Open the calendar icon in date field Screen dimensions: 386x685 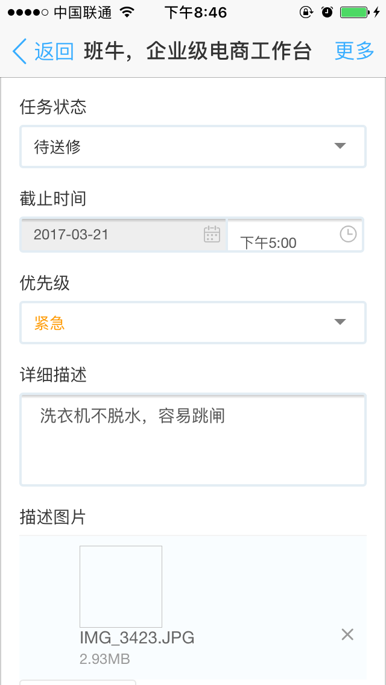[x=212, y=234]
